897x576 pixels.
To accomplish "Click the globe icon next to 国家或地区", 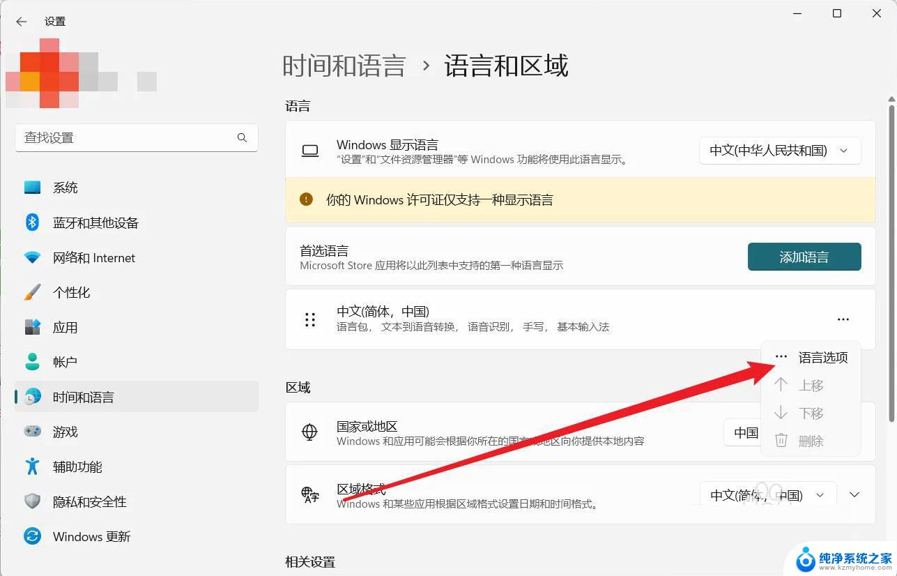I will [x=310, y=432].
